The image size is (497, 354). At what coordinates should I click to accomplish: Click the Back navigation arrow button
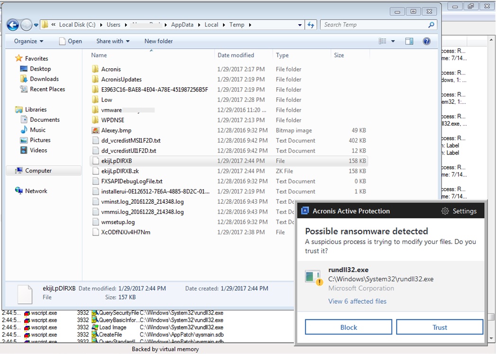point(13,25)
